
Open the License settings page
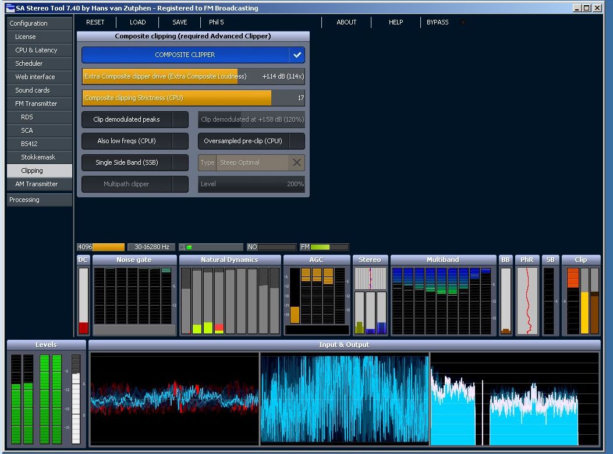pos(40,37)
